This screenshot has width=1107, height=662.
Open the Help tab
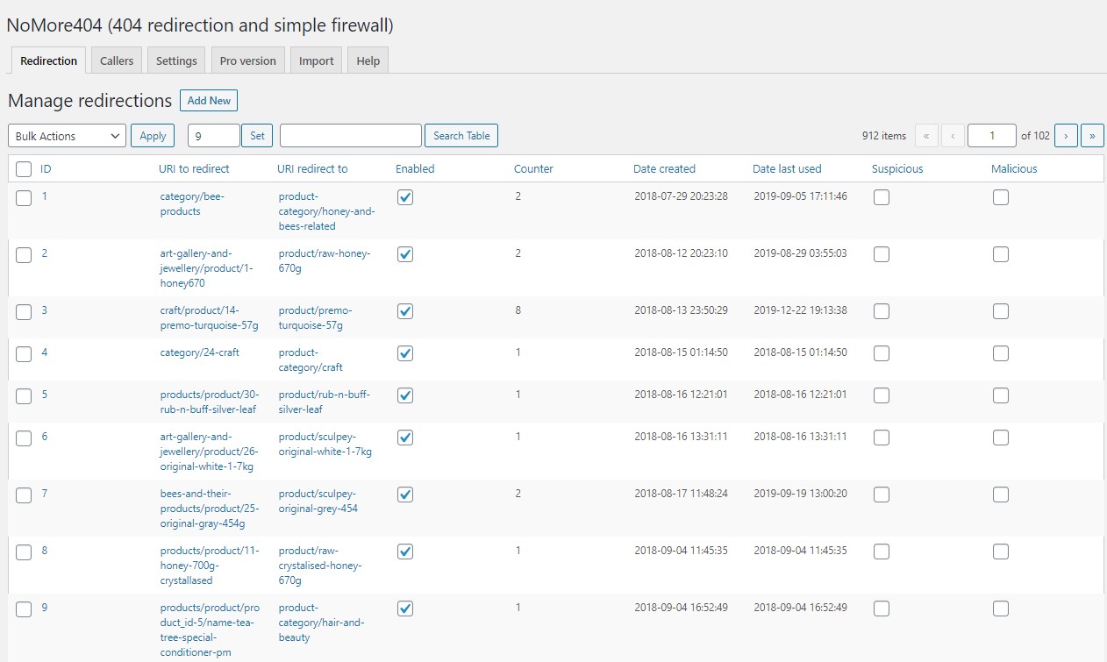click(x=368, y=61)
